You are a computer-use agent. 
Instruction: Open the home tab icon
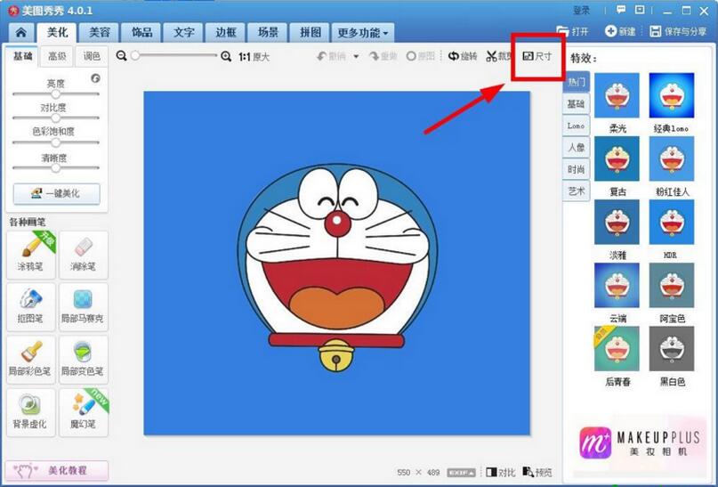point(20,33)
